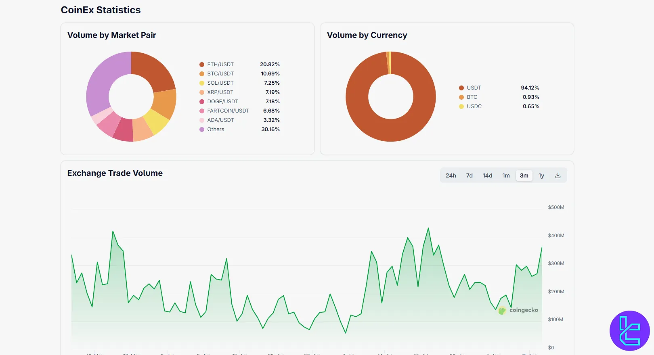The width and height of the screenshot is (654, 355).
Task: Click the SOL/USDT legend color dot
Action: (202, 83)
